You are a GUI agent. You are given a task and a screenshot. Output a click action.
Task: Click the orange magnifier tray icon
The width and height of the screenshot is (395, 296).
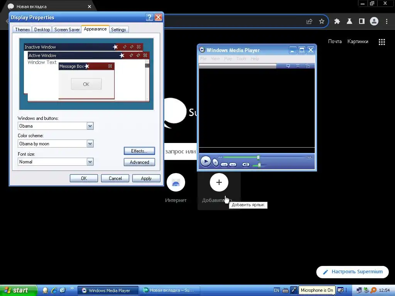[373, 291]
